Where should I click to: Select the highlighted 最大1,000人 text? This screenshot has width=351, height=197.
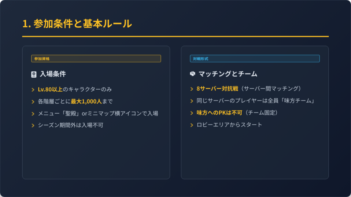86,102
